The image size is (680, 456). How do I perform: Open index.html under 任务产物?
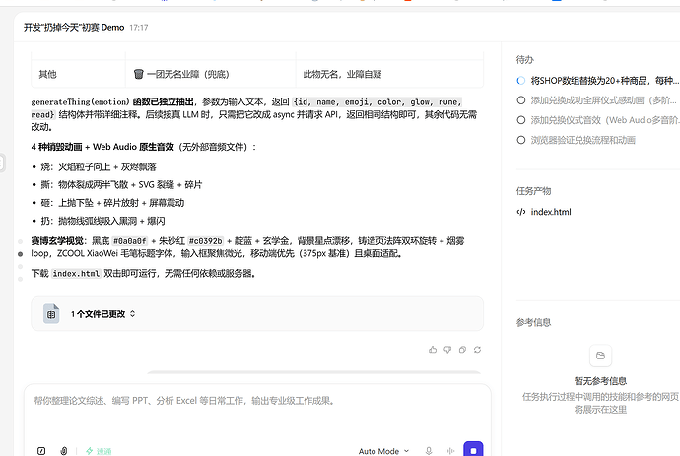pos(551,212)
